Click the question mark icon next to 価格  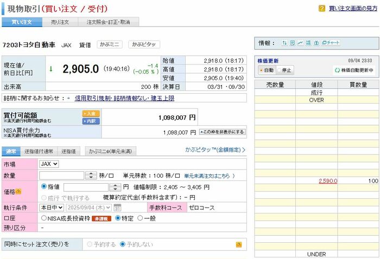[x=18, y=191]
